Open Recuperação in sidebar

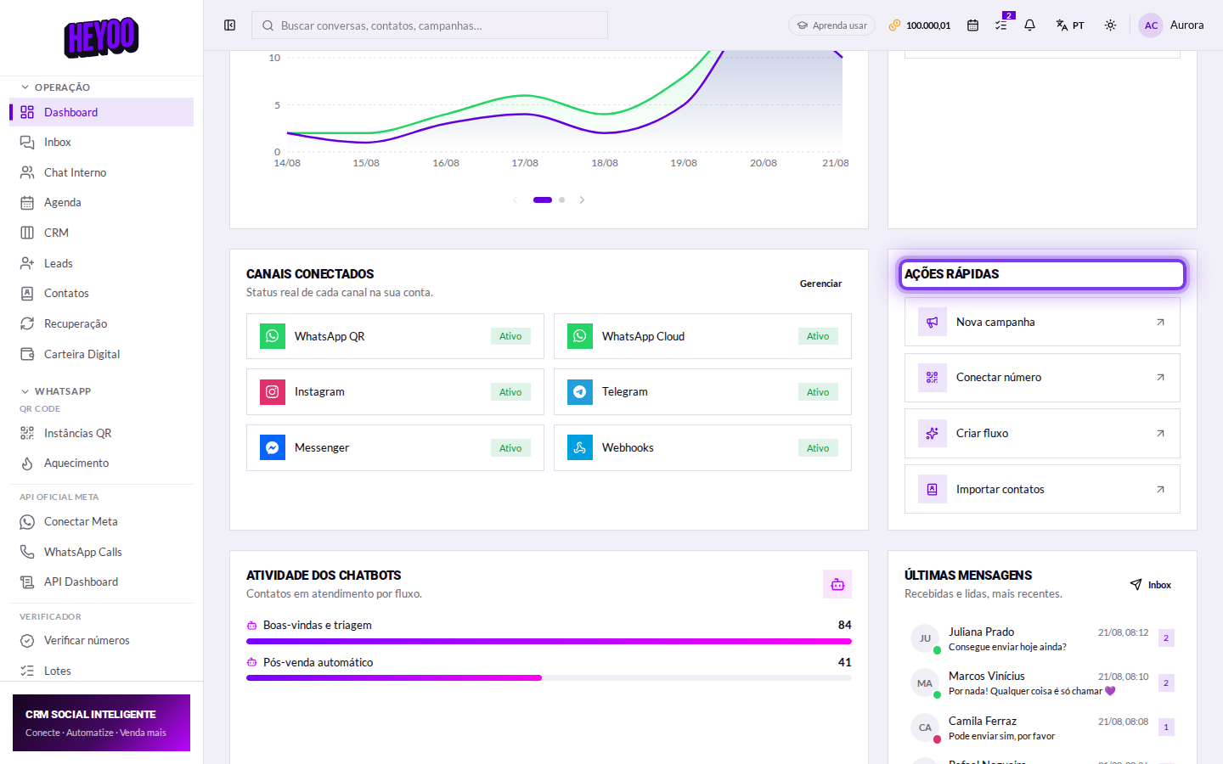point(102,323)
